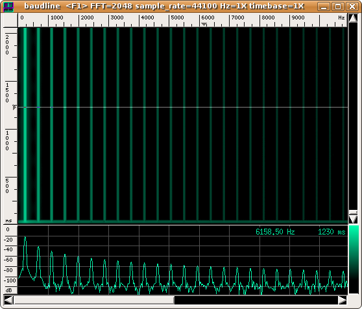362x309 pixels.
Task: Click the up arrow of vertical scrollbar
Action: pyautogui.click(x=353, y=18)
